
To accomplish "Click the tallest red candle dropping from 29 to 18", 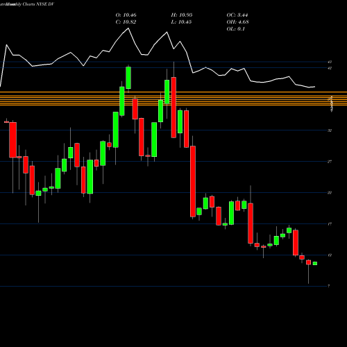I will click(193, 181).
